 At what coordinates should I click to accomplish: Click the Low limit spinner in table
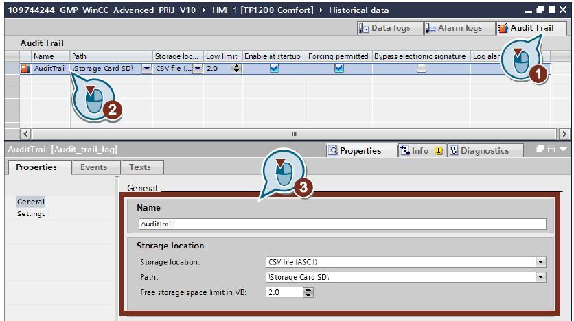click(x=236, y=69)
